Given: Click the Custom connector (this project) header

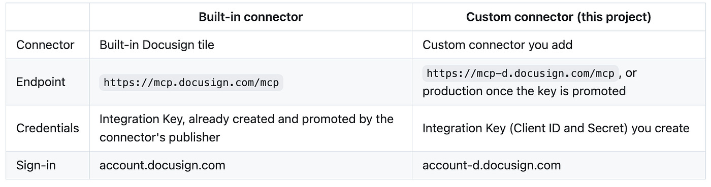Looking at the screenshot, I should click(558, 17).
